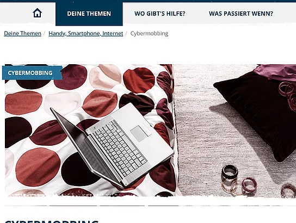The image size is (296, 223).
Task: Click the Cybermobbing breadcrumb text
Action: click(149, 34)
